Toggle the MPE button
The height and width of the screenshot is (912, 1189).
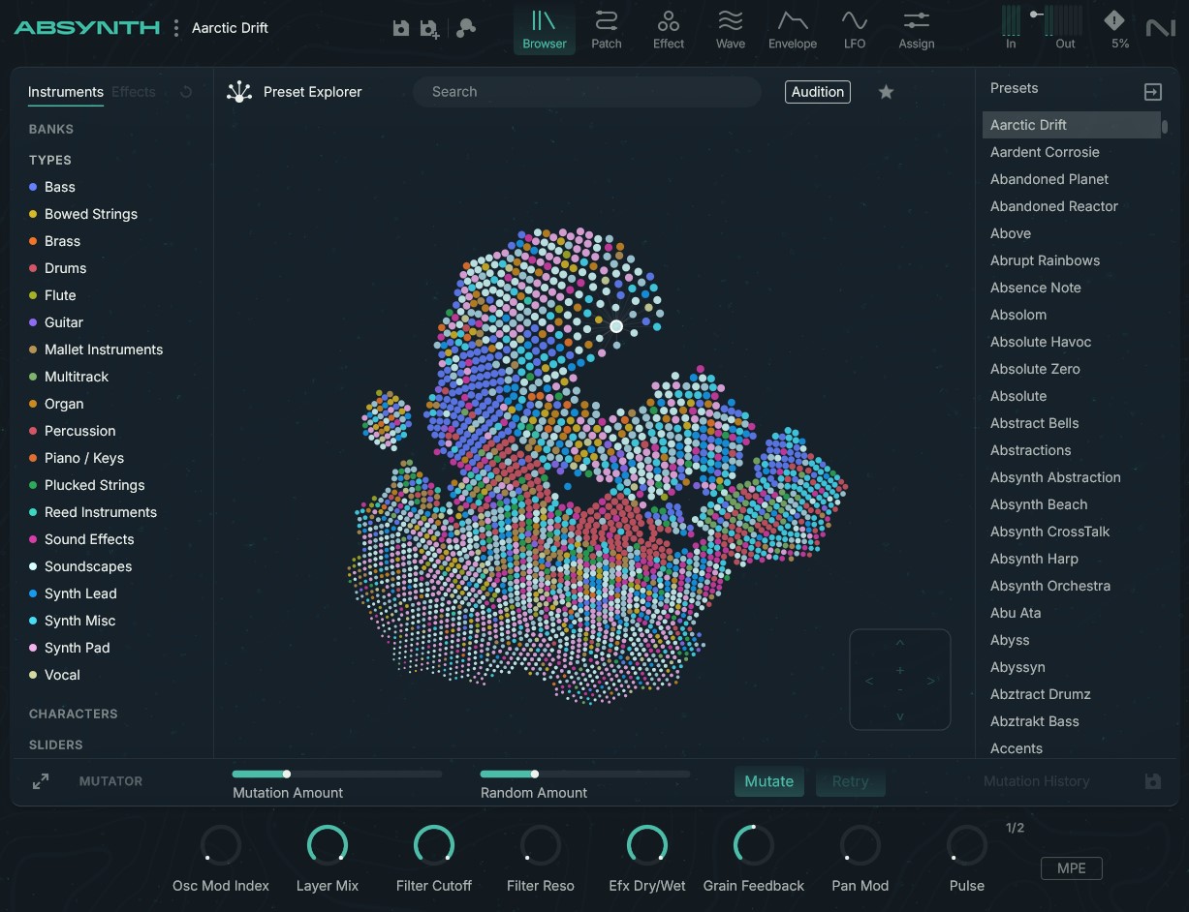pyautogui.click(x=1071, y=868)
